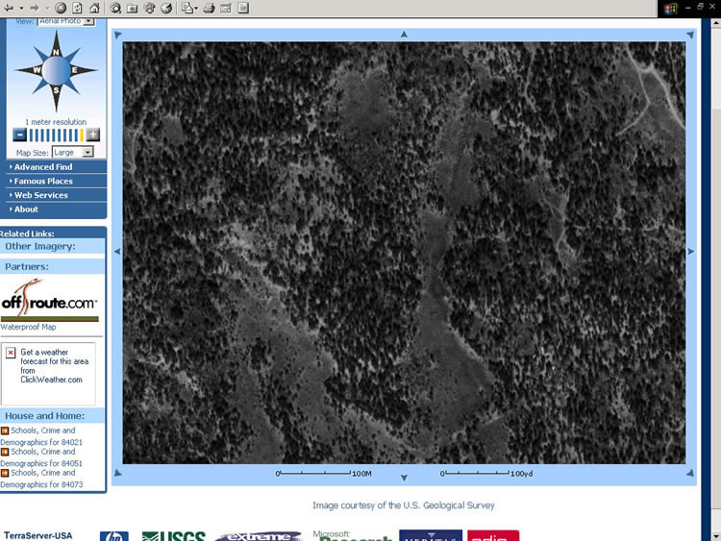Select the blue bar left of the yellow bar
Screen dimensions: 721x541
[76, 135]
